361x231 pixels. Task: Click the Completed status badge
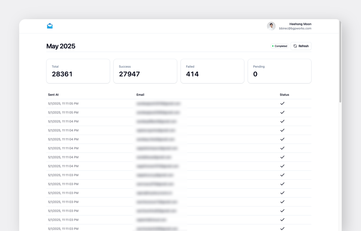point(279,46)
